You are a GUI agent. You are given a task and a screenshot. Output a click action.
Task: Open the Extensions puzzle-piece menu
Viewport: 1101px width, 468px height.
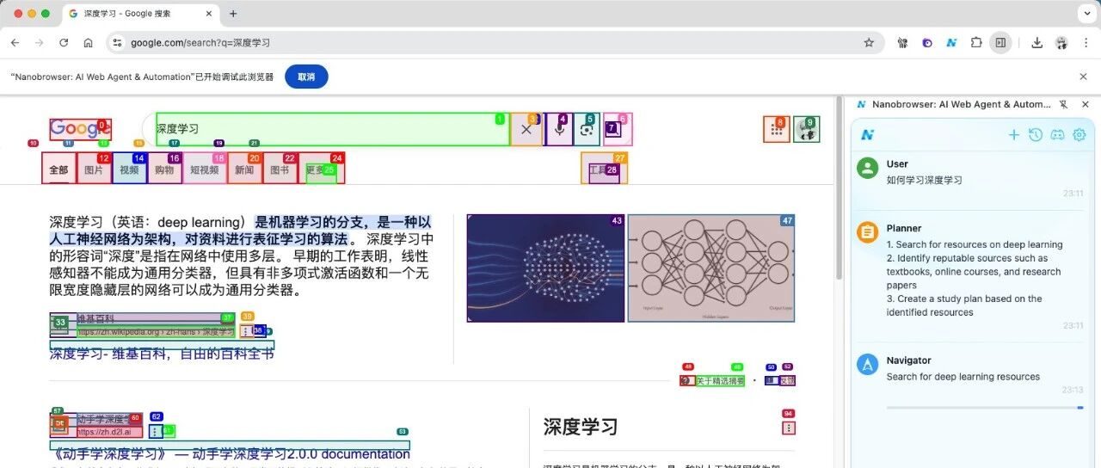[976, 43]
